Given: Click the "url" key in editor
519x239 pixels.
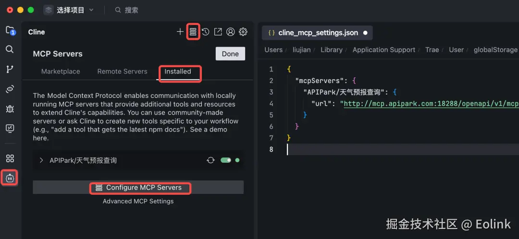Looking at the screenshot, I should click(x=322, y=104).
